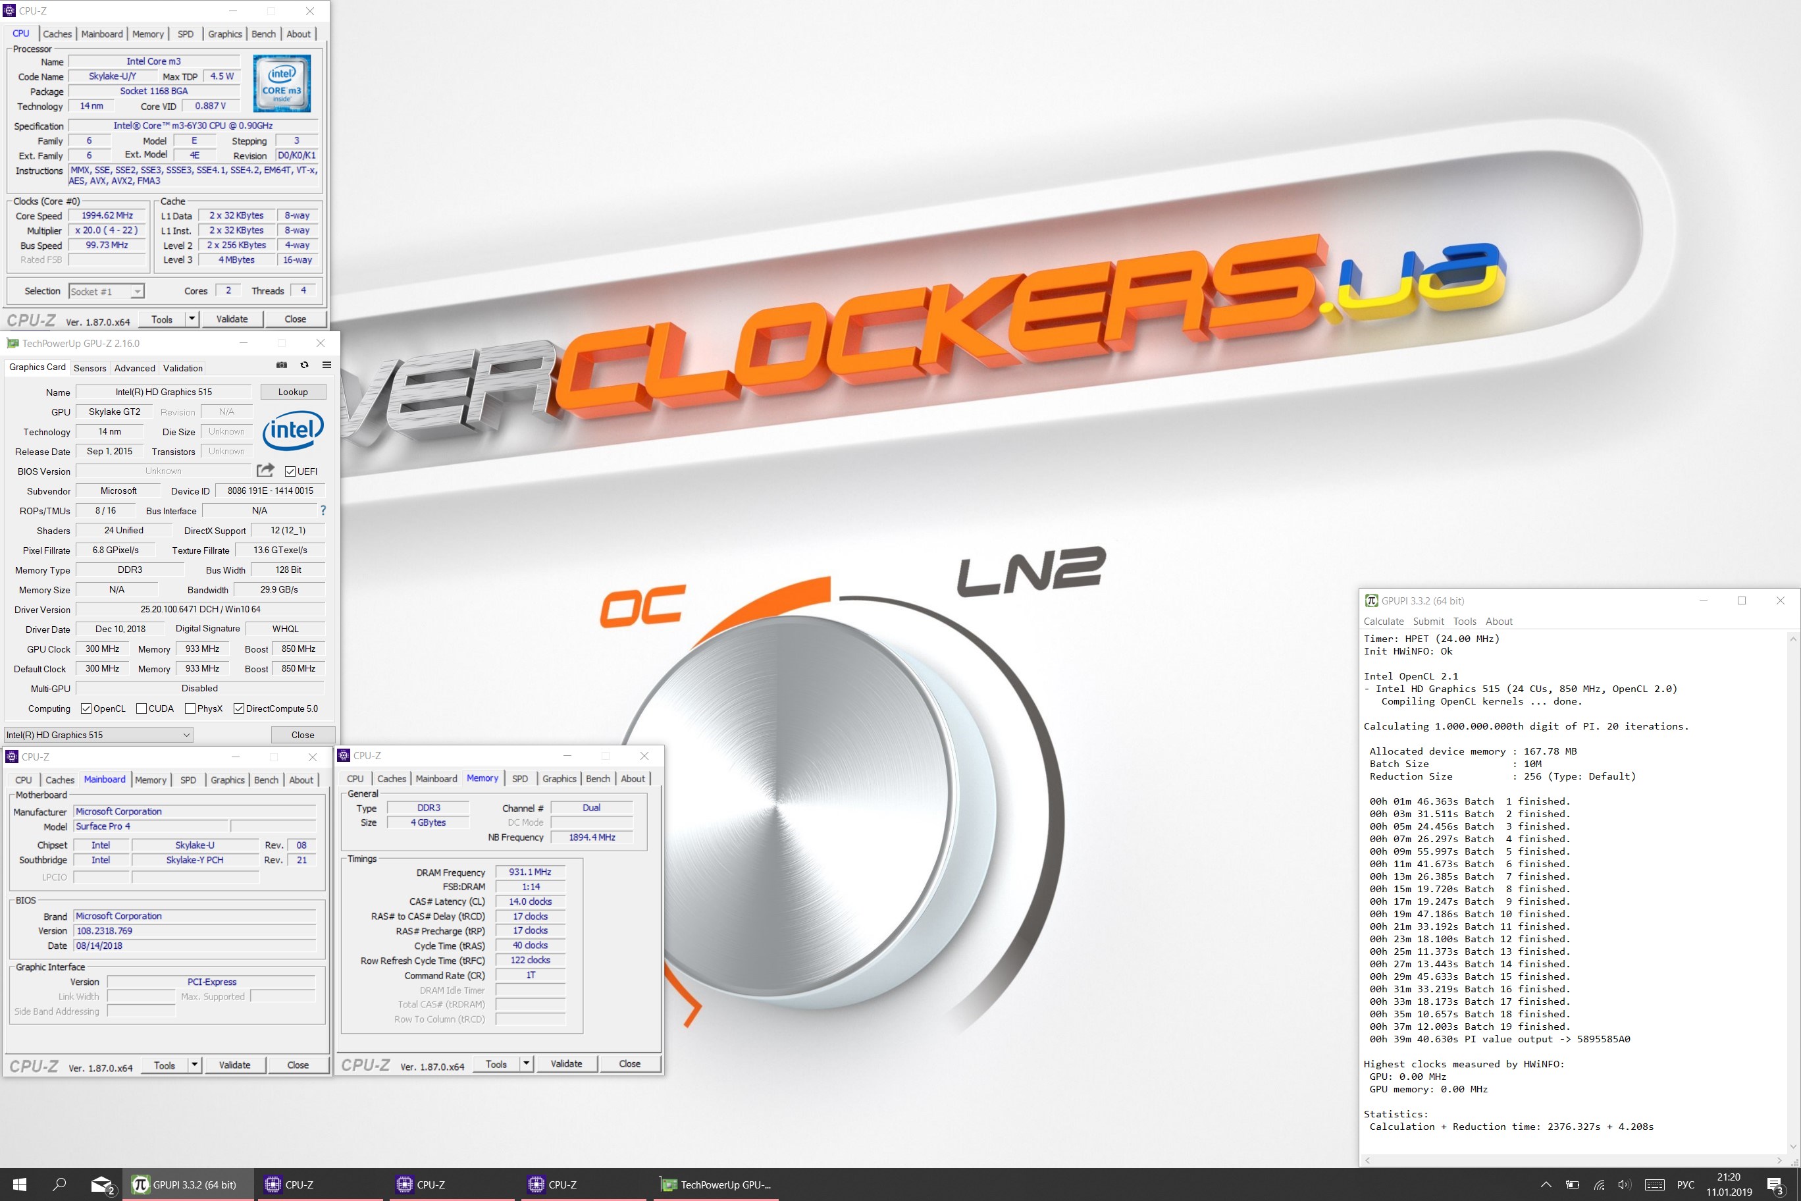The width and height of the screenshot is (1801, 1201).
Task: Click the Lookup button in GPU-Z
Action: point(294,391)
